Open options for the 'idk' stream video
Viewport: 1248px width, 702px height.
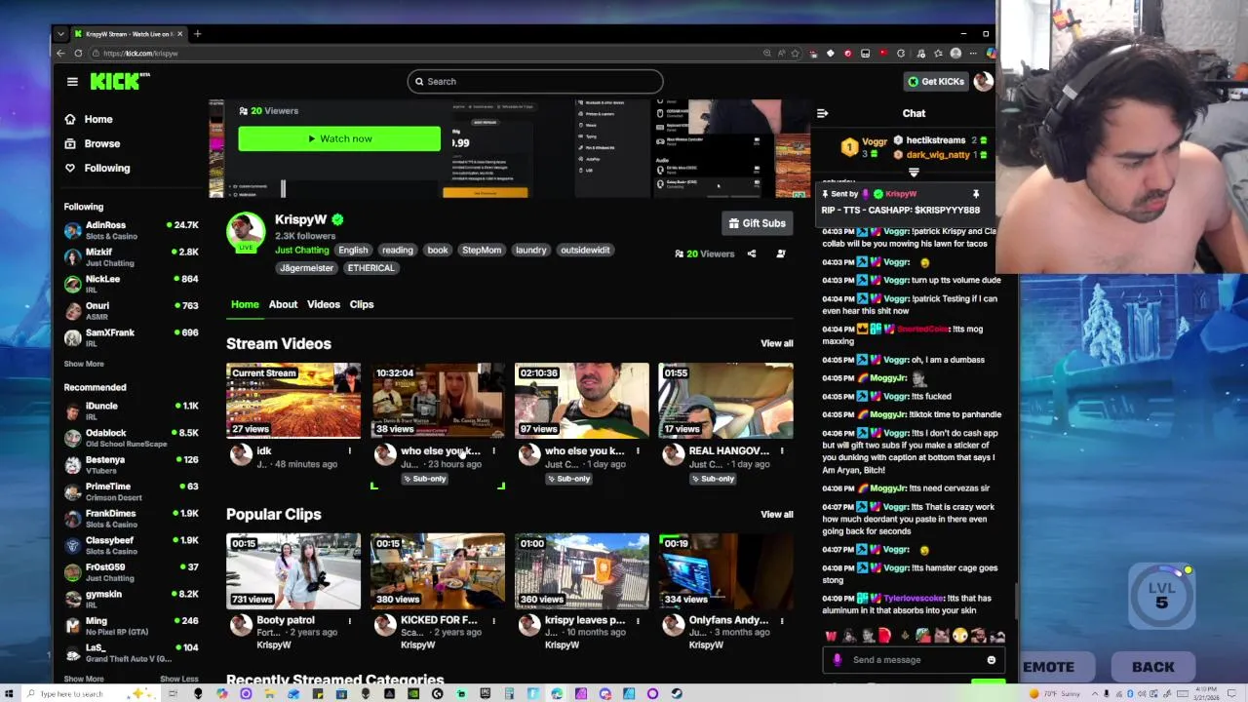349,451
